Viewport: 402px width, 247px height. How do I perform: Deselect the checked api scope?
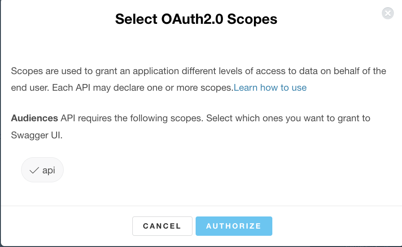(x=42, y=170)
